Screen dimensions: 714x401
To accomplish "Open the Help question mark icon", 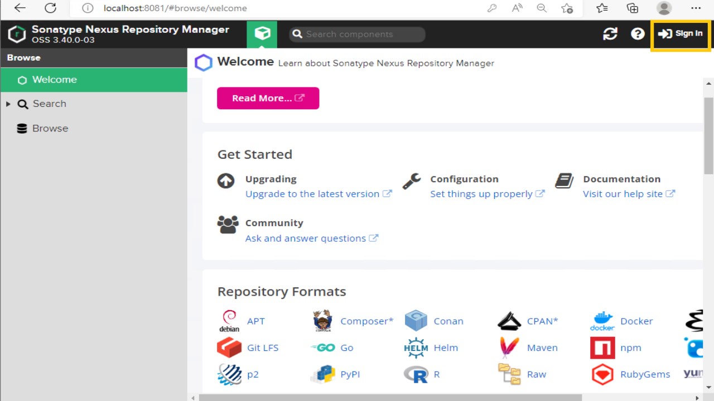I will pyautogui.click(x=638, y=34).
